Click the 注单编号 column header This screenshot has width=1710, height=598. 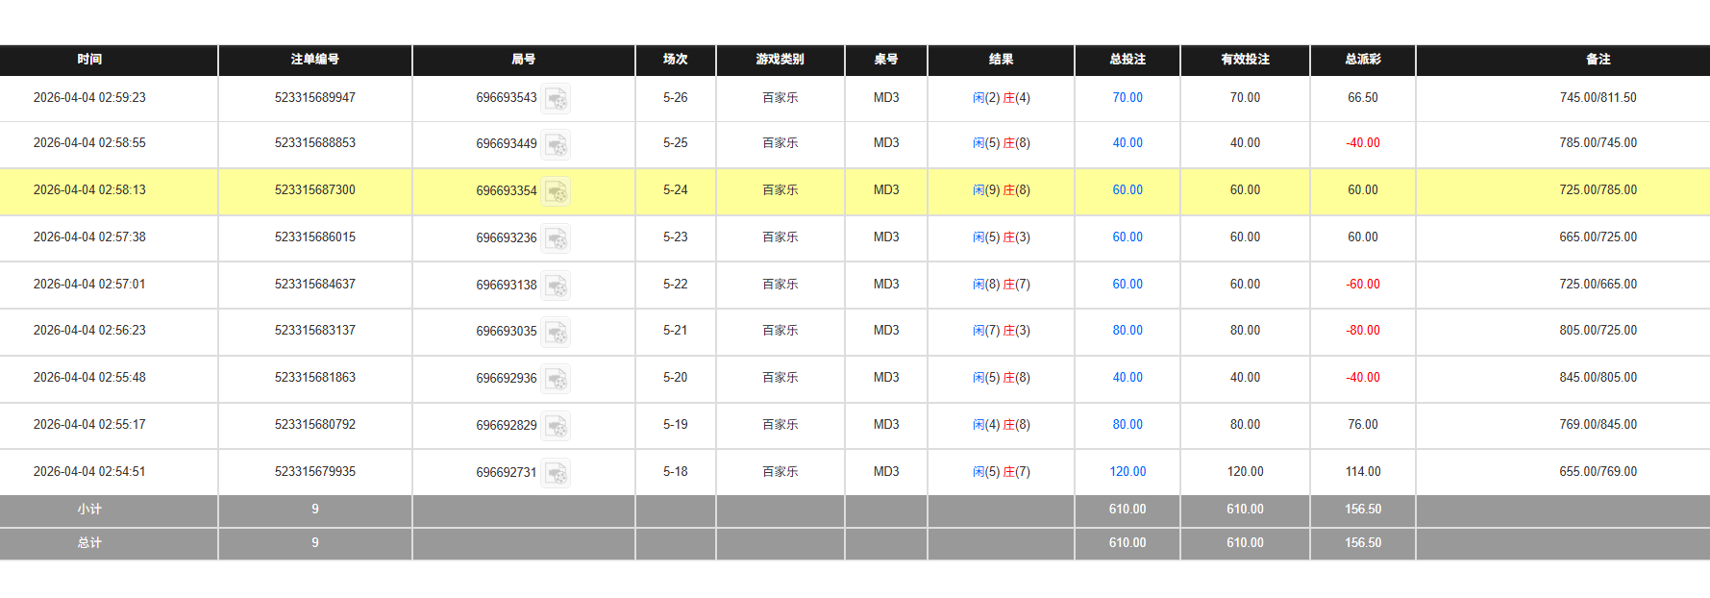315,60
